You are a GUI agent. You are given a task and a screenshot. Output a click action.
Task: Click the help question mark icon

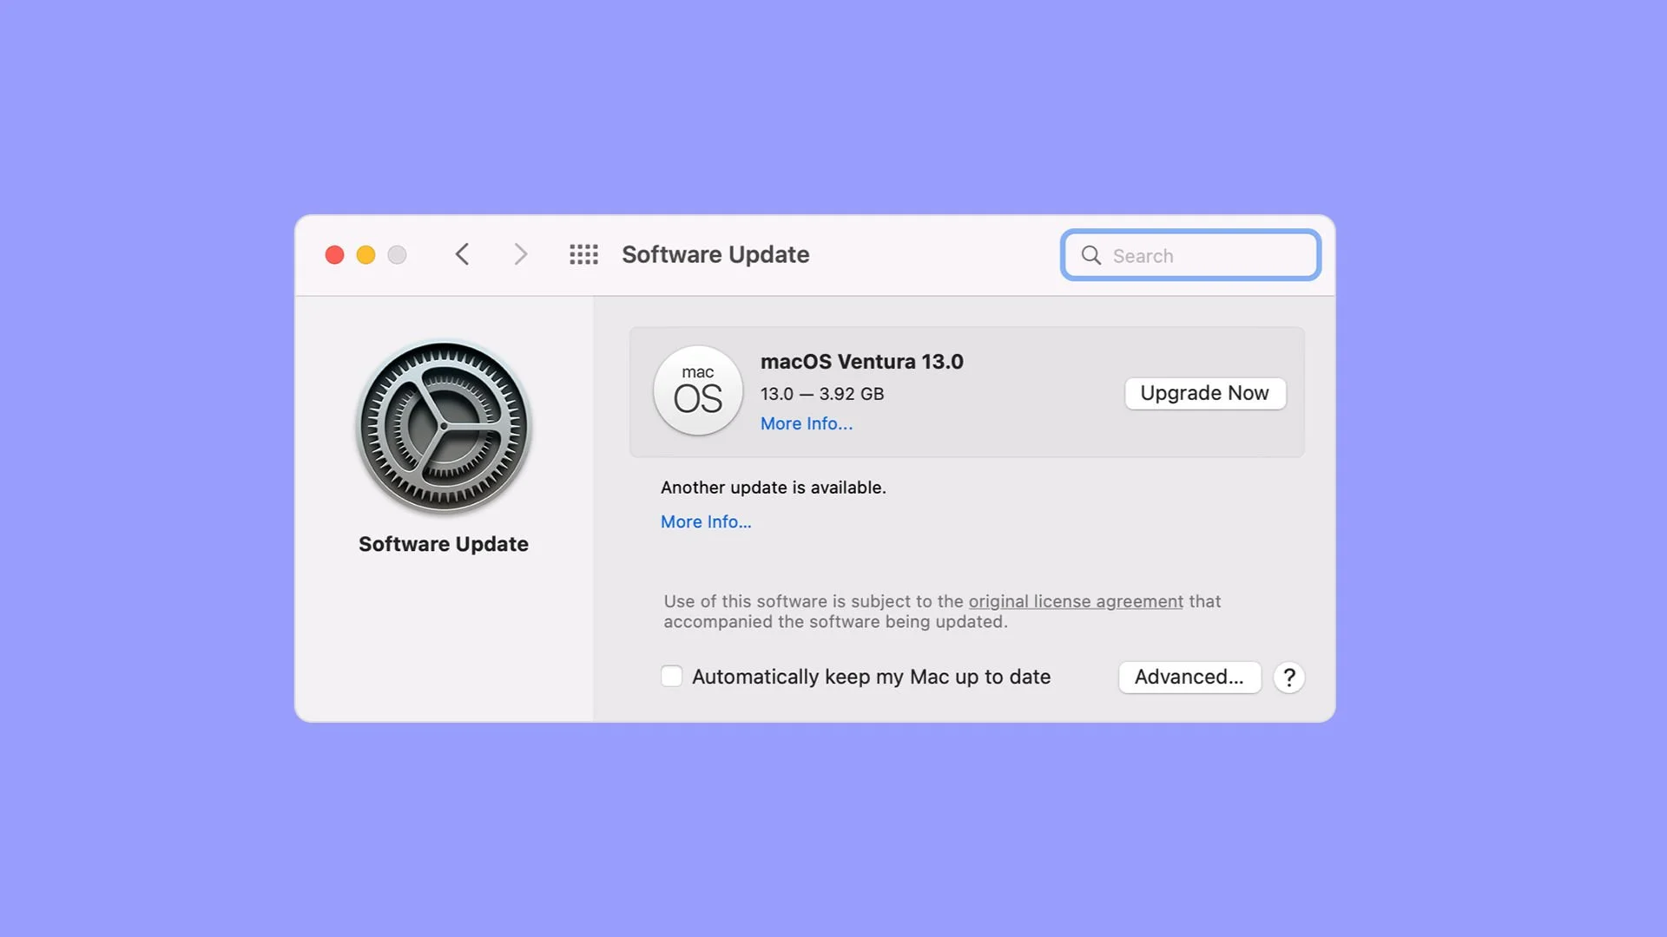point(1288,678)
